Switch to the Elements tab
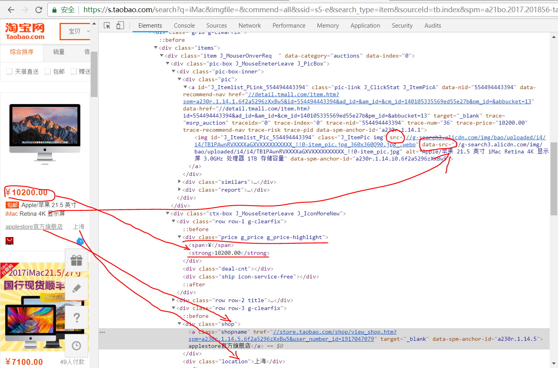The width and height of the screenshot is (558, 368). [x=150, y=26]
